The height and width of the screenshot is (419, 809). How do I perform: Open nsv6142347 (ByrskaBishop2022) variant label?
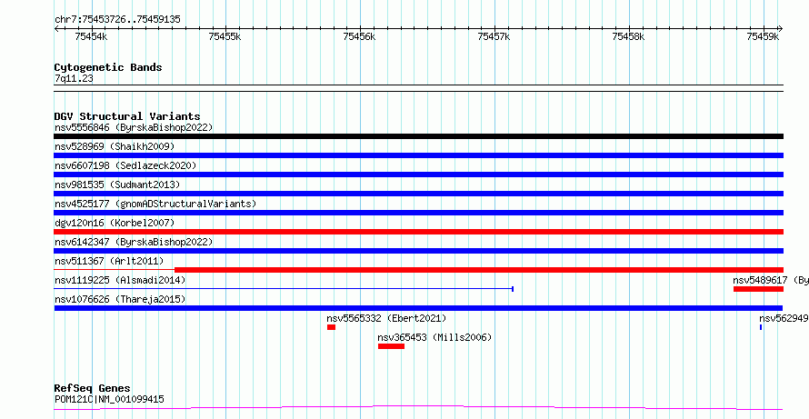(134, 242)
